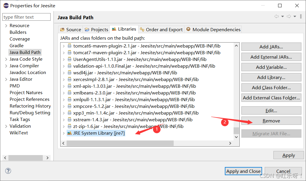Screen dimensions: 306x181
Task: Click the Add Variable... button
Action: click(271, 67)
